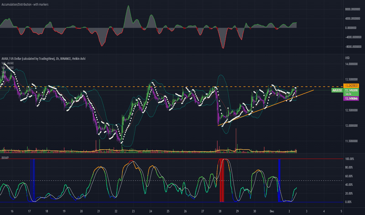Screen dimensions: 365x215
Task: Click date 26 on the time axis
Action: coord(185,211)
